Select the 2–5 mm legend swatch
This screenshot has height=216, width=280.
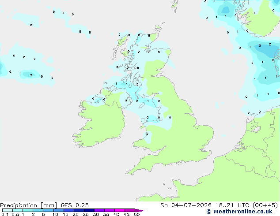point(38,210)
